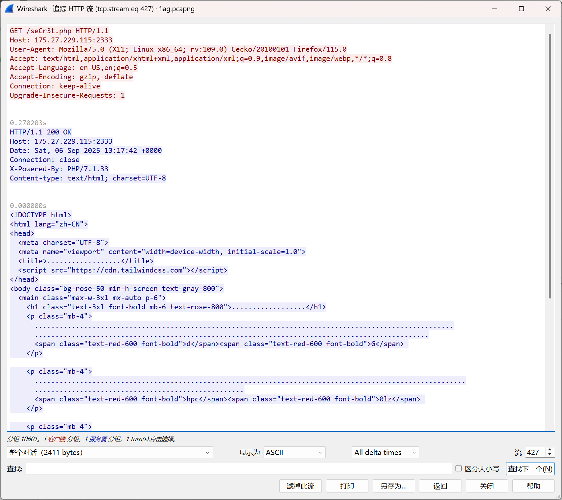Click the title tag line with dots
This screenshot has width=562, height=500.
pos(86,261)
